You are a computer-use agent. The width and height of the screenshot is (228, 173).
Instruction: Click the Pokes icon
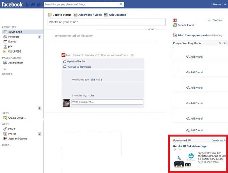(5, 129)
